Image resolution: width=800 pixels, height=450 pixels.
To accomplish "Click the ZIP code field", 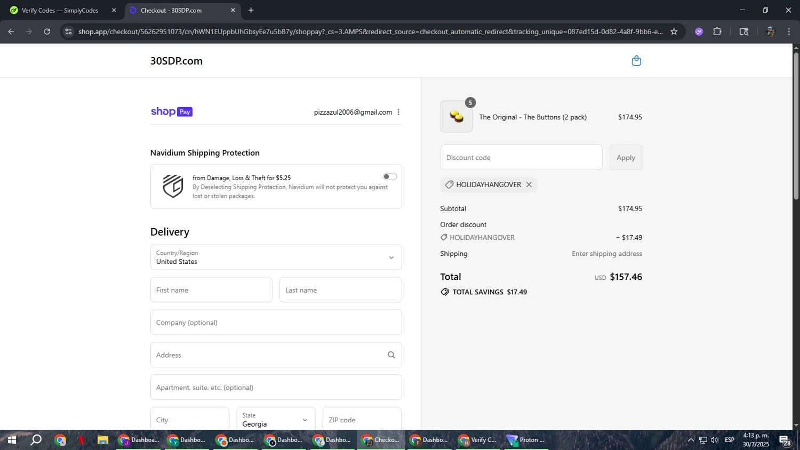I will [x=362, y=420].
